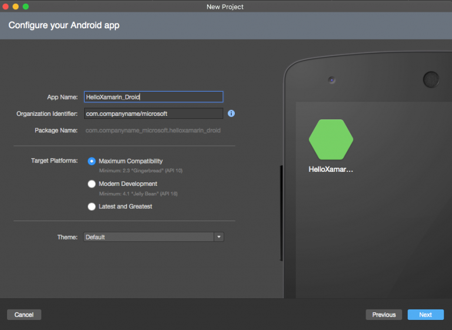This screenshot has width=452, height=330.
Task: Select Maximum Compatibility target platform
Action: [92, 161]
